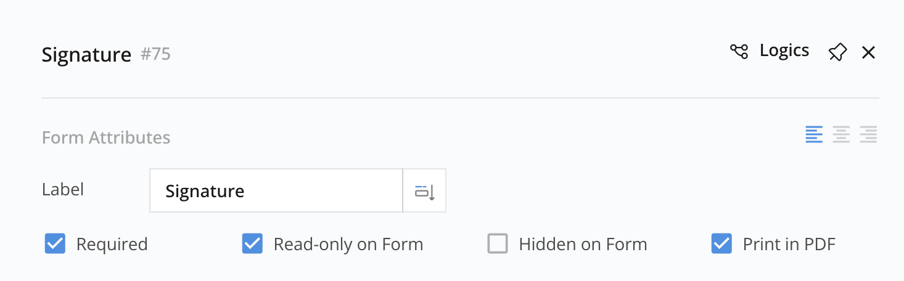The image size is (904, 281).
Task: Click the Form Attributes section heading
Action: tap(106, 137)
